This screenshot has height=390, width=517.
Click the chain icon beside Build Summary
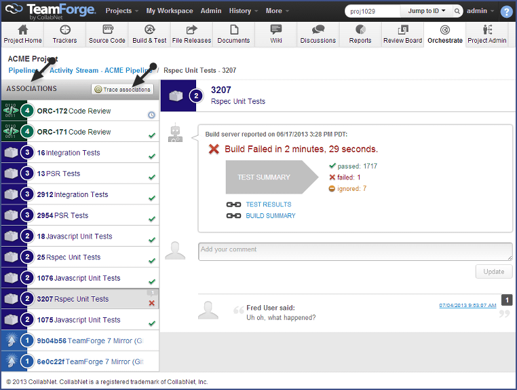pyautogui.click(x=233, y=215)
